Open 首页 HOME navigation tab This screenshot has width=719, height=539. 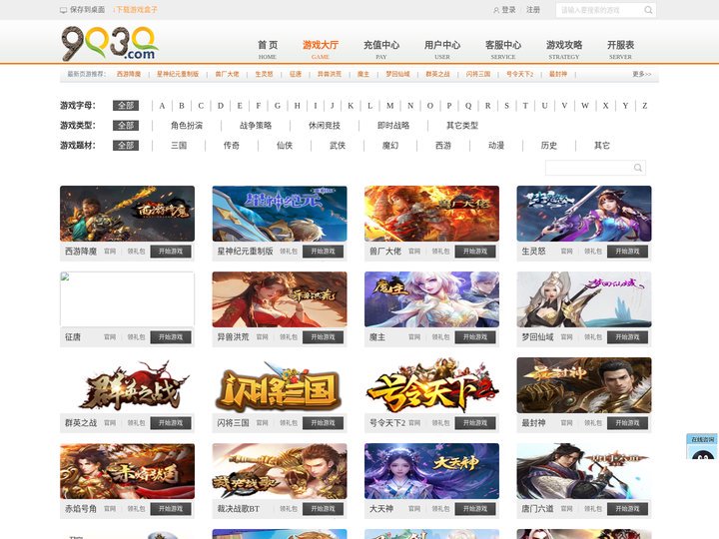point(268,50)
